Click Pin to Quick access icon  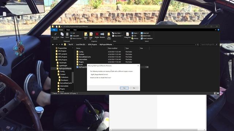55,35
